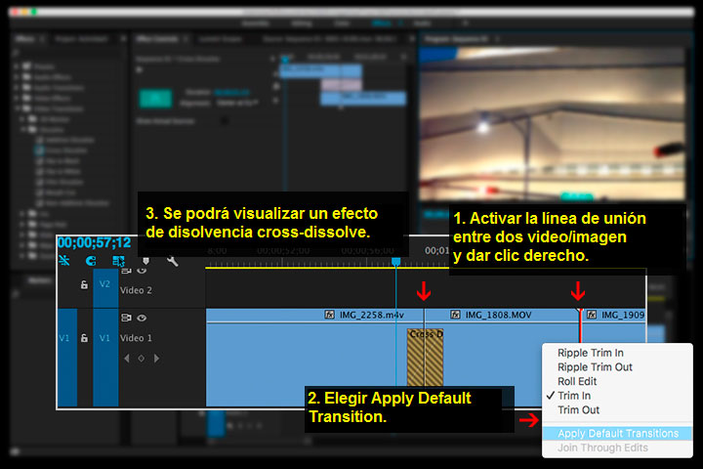Toggle sync lock on Video 1
Screen dimensions: 703x469
pos(126,318)
